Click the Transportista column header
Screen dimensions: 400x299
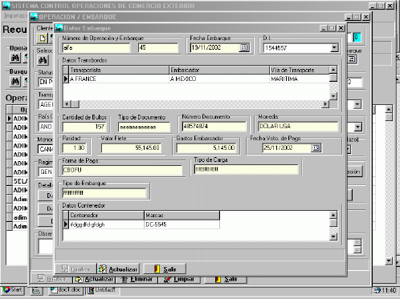pyautogui.click(x=119, y=70)
